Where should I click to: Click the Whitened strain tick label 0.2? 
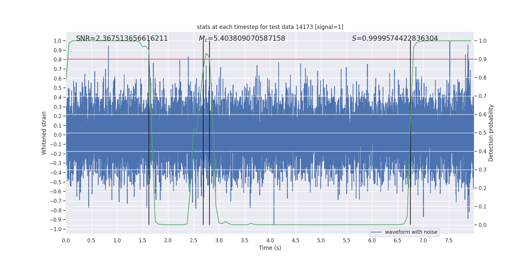coord(58,116)
